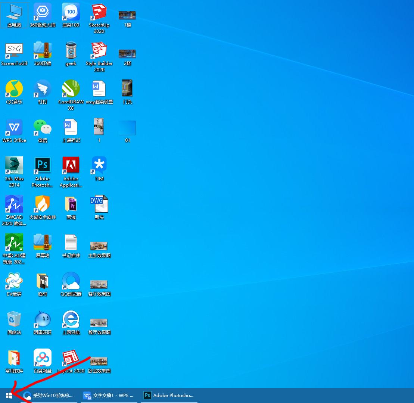Start ZWCAD 2020 简体 version
The height and width of the screenshot is (403, 414).
point(14,204)
